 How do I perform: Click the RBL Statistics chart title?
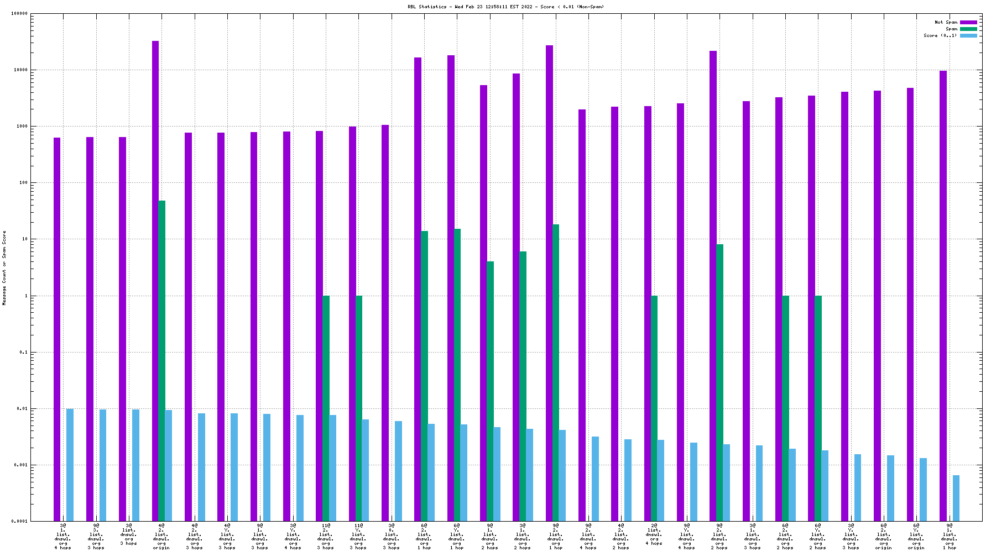click(505, 7)
